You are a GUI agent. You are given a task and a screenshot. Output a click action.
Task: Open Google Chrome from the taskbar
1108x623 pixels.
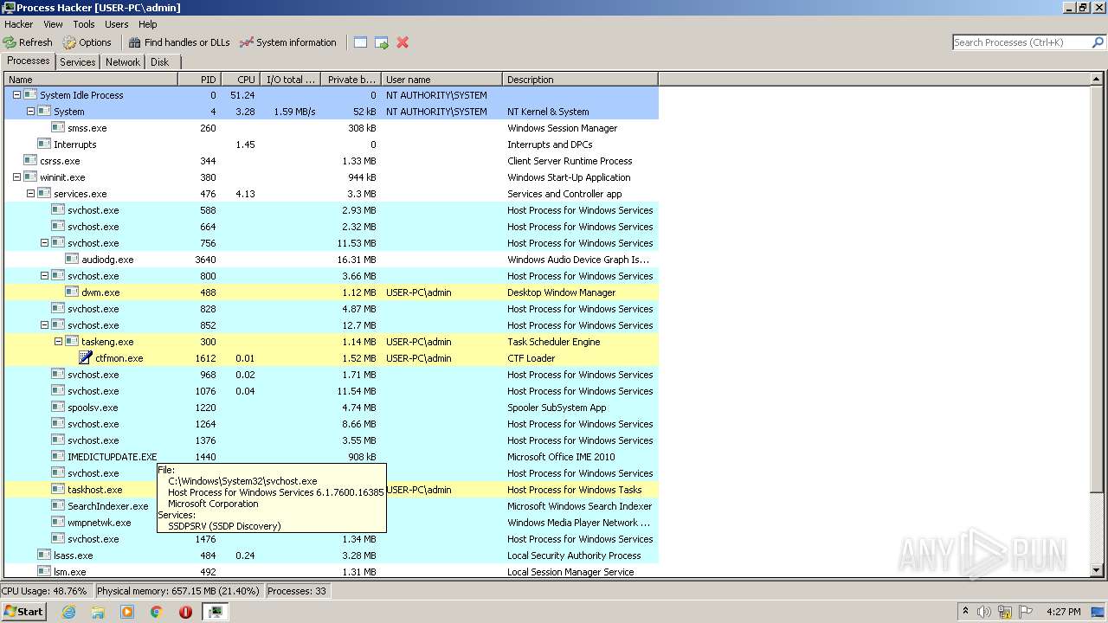[x=157, y=612]
